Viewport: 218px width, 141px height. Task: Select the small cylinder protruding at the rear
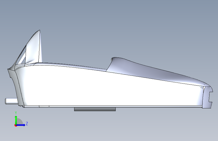point(12,101)
